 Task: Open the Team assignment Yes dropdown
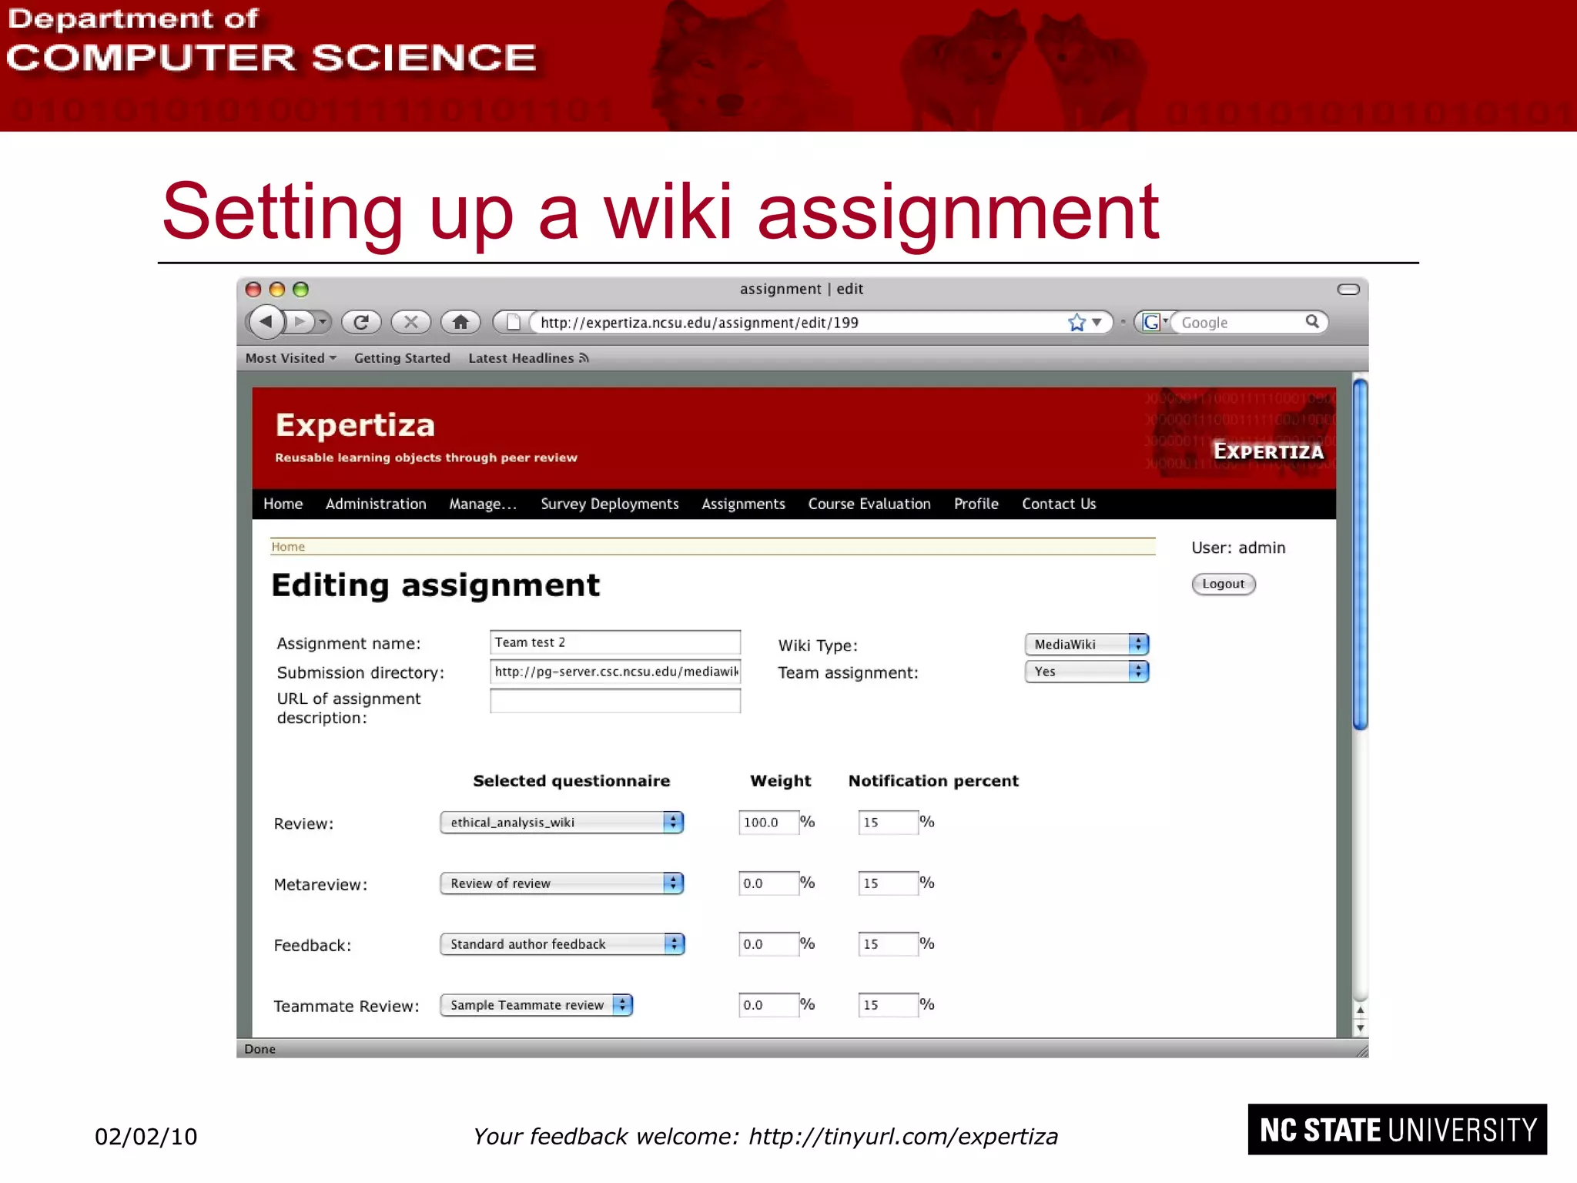pos(1086,672)
